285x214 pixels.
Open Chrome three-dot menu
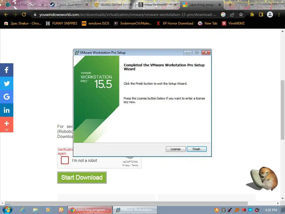[279, 14]
